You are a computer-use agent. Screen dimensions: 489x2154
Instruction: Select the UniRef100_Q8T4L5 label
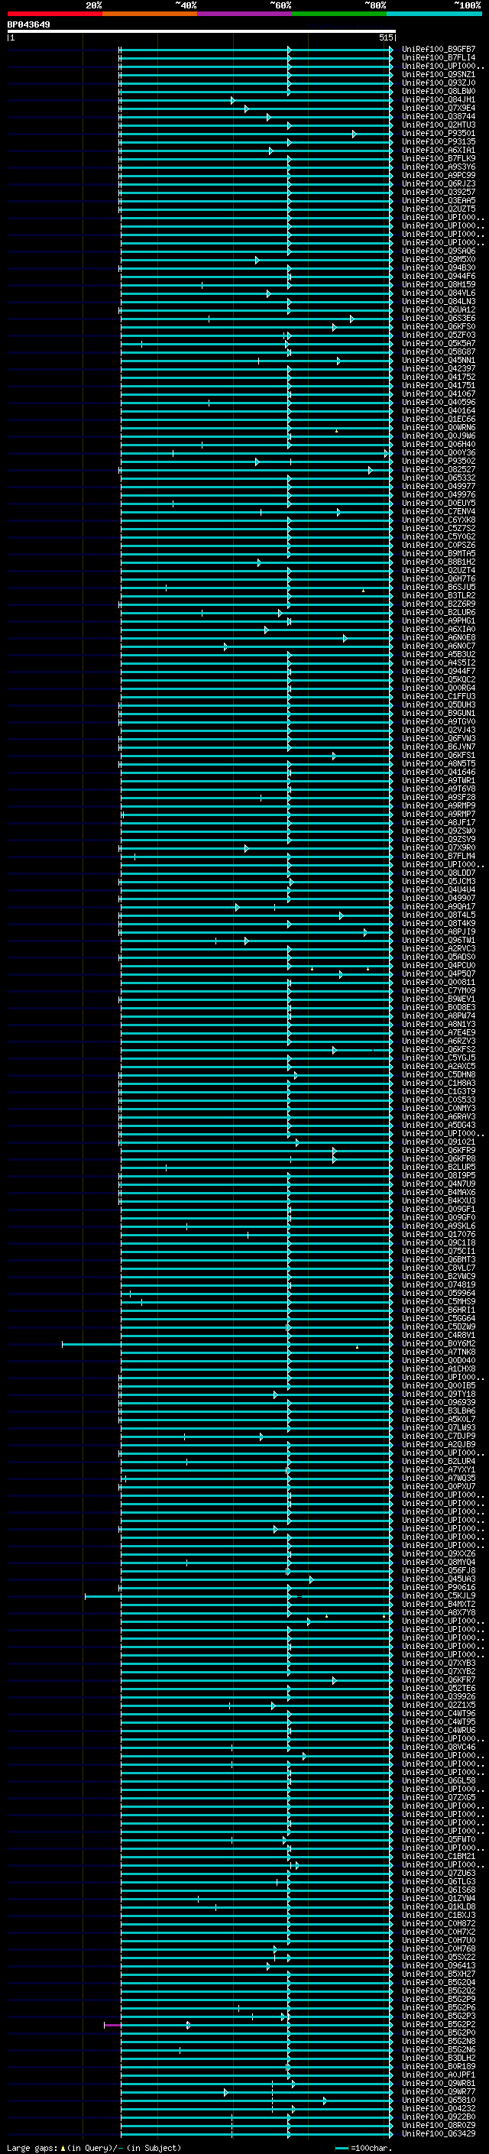pos(439,915)
